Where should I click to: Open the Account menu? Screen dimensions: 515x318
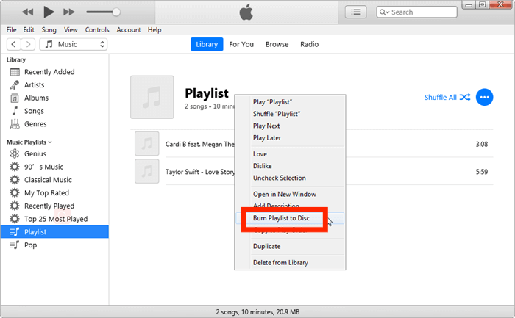click(129, 30)
